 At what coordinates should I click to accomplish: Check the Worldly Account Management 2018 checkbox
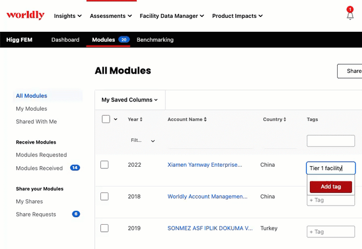[104, 196]
